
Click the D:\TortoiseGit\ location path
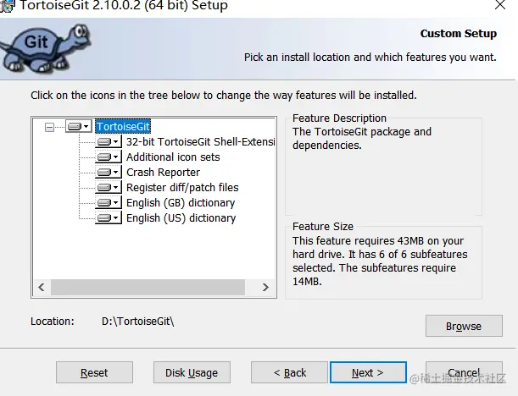click(137, 322)
